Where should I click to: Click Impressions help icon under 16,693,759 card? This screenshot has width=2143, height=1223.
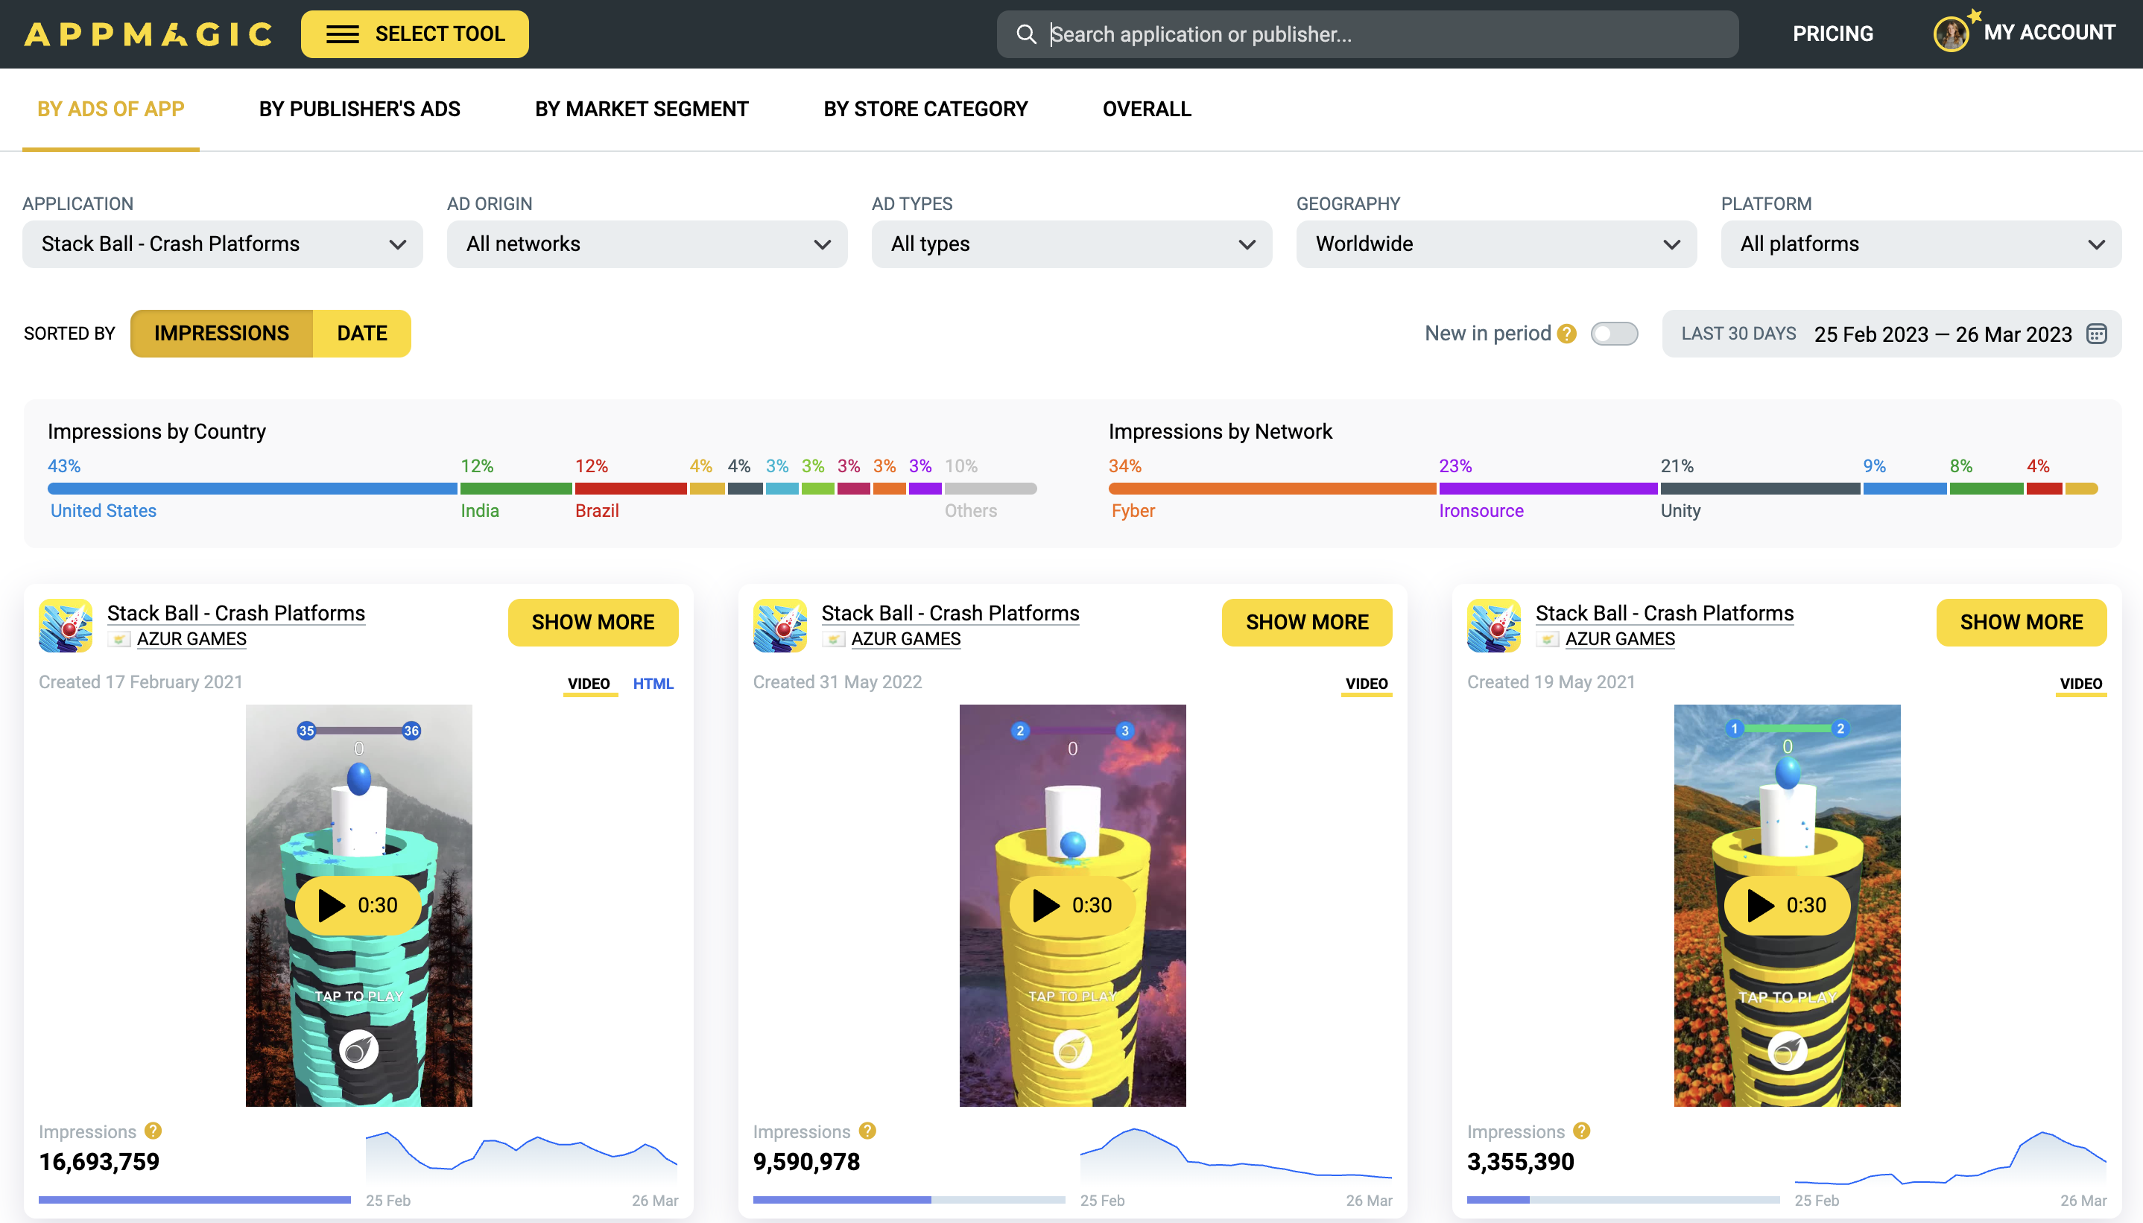coord(153,1131)
